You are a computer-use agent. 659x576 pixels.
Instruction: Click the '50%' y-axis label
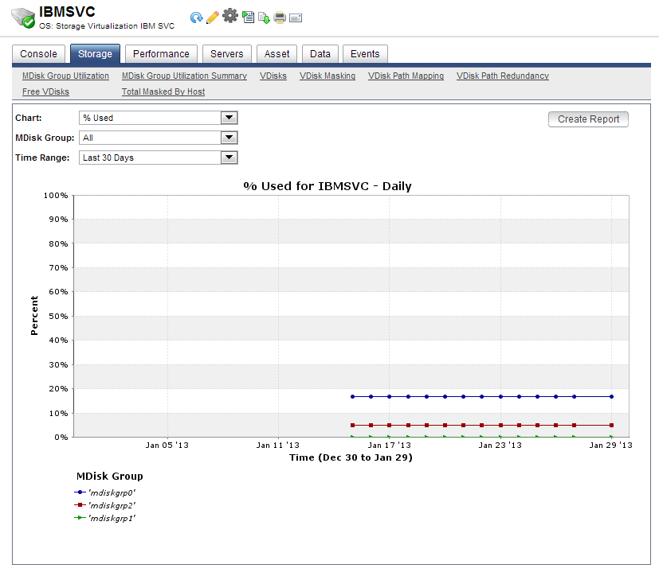tap(58, 317)
